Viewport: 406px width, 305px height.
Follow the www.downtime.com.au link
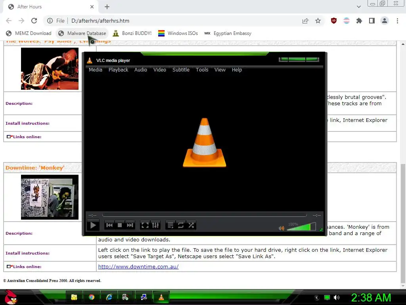click(138, 266)
